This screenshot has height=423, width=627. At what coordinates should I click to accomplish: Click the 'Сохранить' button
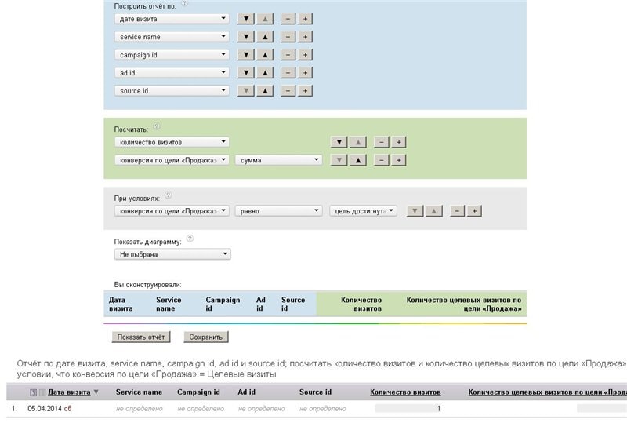pyautogui.click(x=206, y=337)
